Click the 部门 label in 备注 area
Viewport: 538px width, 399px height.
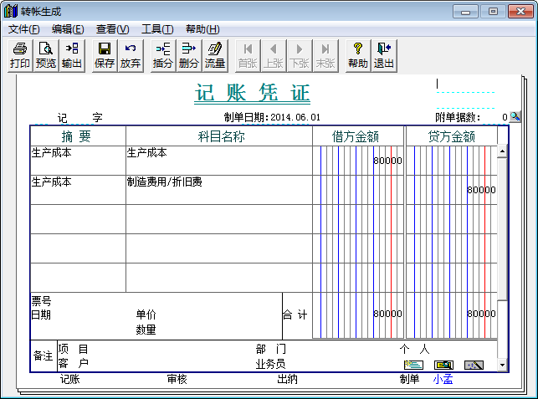pos(270,349)
